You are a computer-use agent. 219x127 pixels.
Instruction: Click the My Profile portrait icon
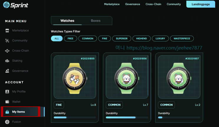[7, 91]
